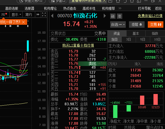The image size is (165, 129).
Task: Click the 主力净流入 value -22288万元
Action: [153, 57]
